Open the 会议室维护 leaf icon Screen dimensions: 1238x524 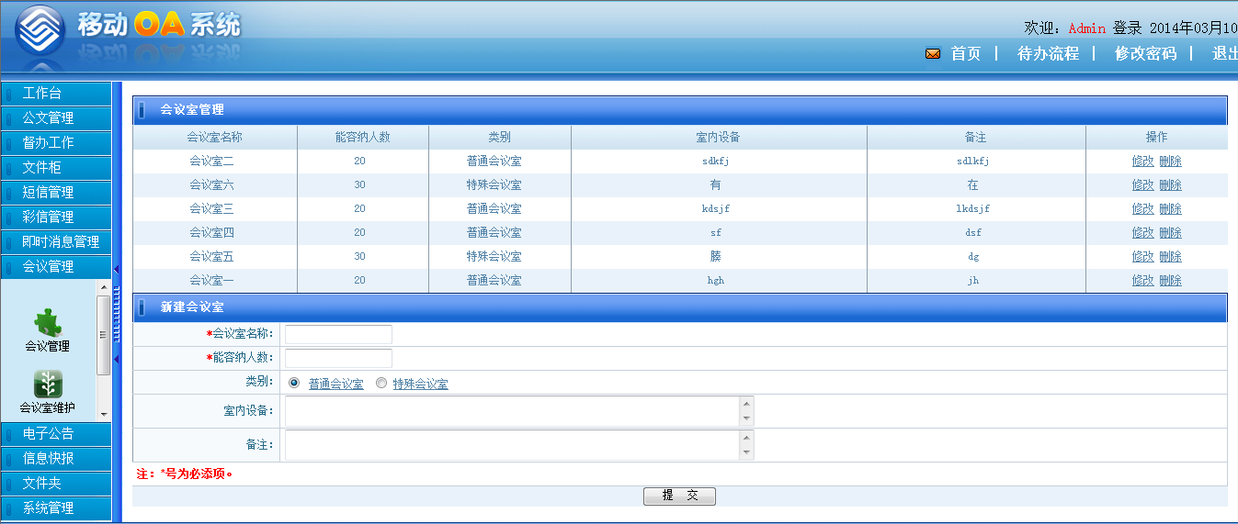48,384
